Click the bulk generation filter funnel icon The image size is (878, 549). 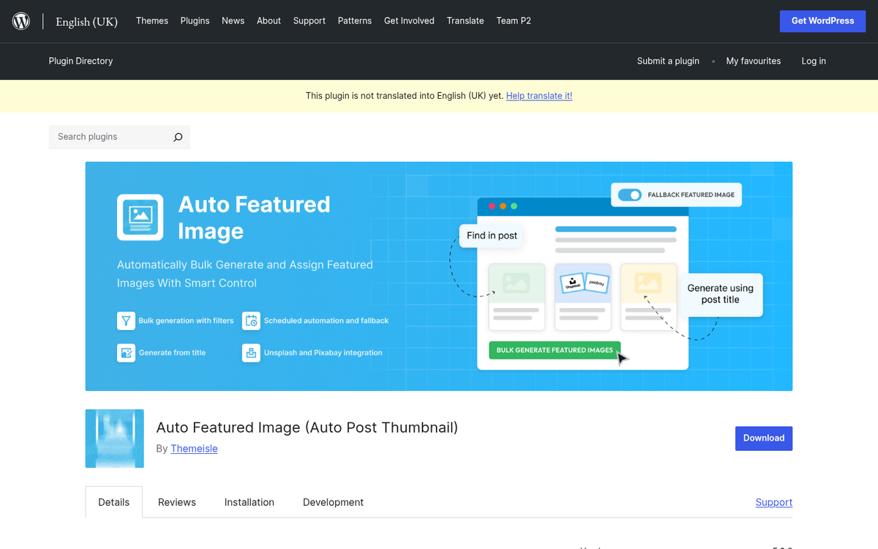(x=126, y=320)
